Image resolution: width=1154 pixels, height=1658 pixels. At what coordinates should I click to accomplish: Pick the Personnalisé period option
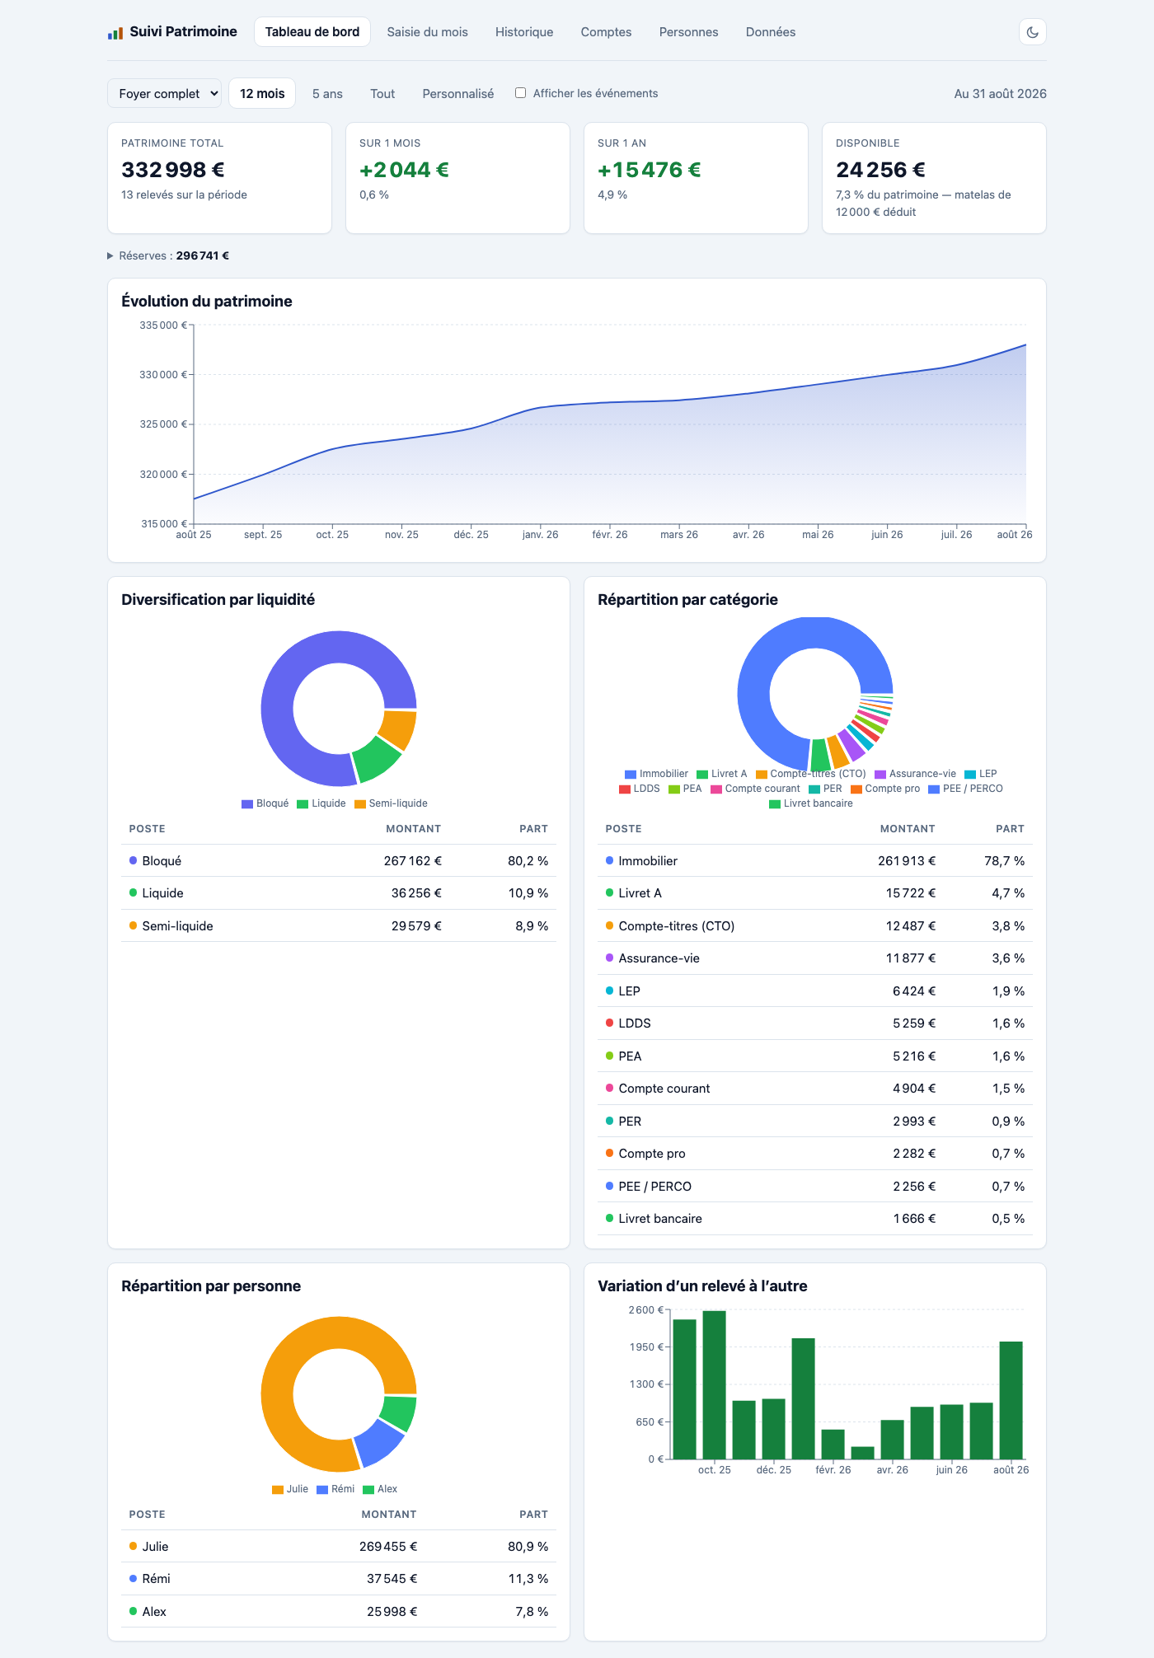pyautogui.click(x=458, y=94)
